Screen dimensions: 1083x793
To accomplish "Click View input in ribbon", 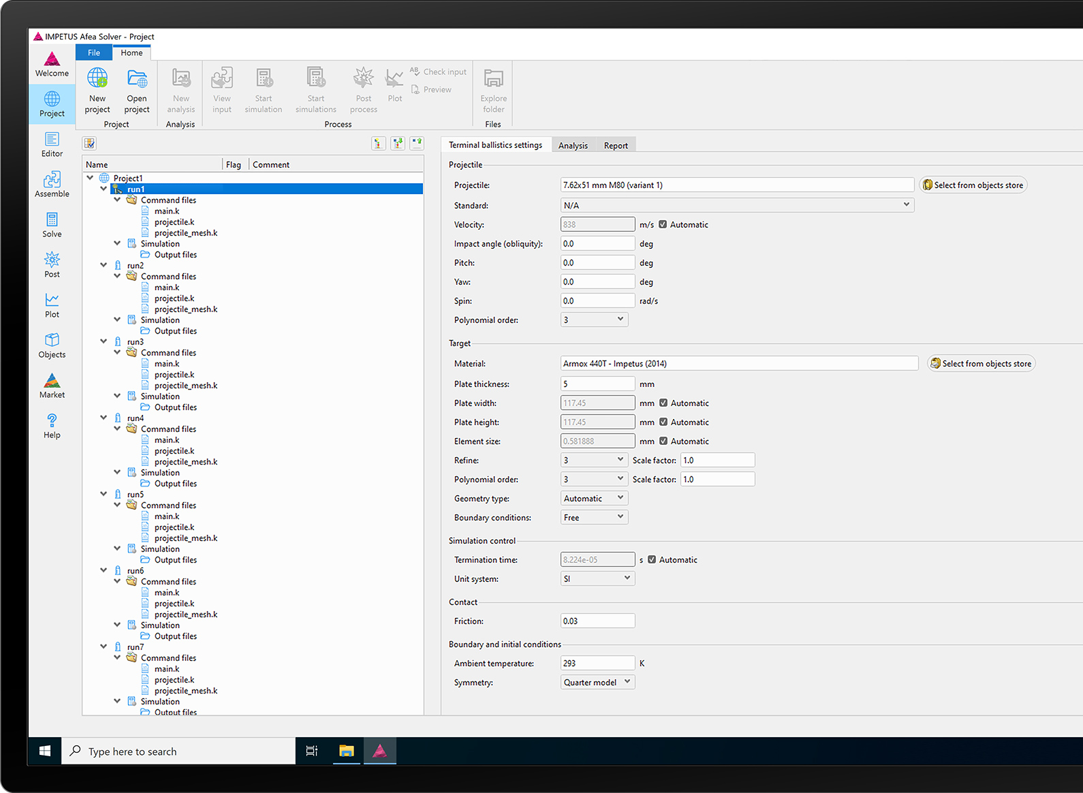I will tap(221, 91).
